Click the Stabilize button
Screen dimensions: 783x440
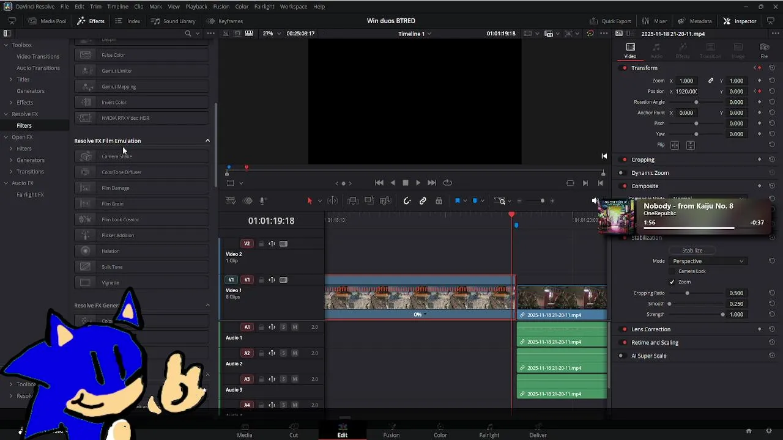pos(692,251)
